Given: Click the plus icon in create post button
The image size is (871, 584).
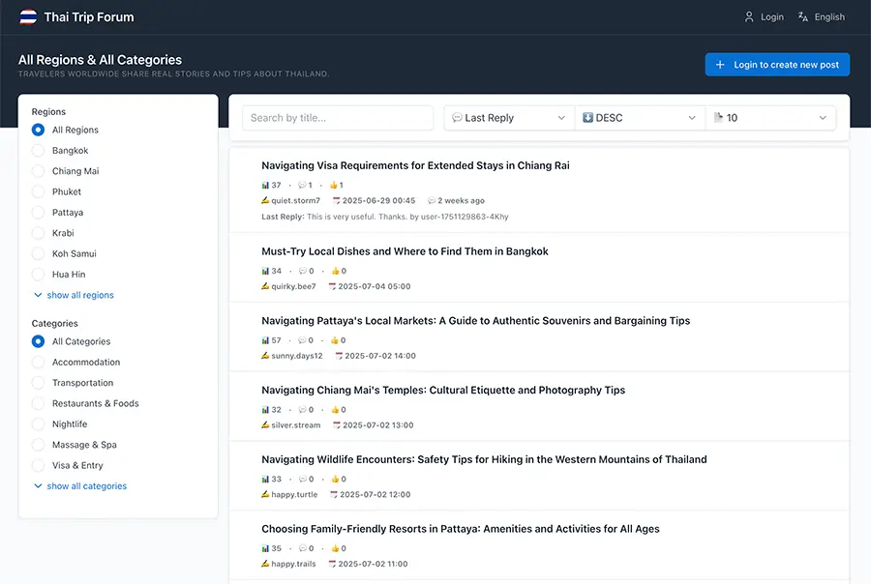Looking at the screenshot, I should click(x=720, y=65).
